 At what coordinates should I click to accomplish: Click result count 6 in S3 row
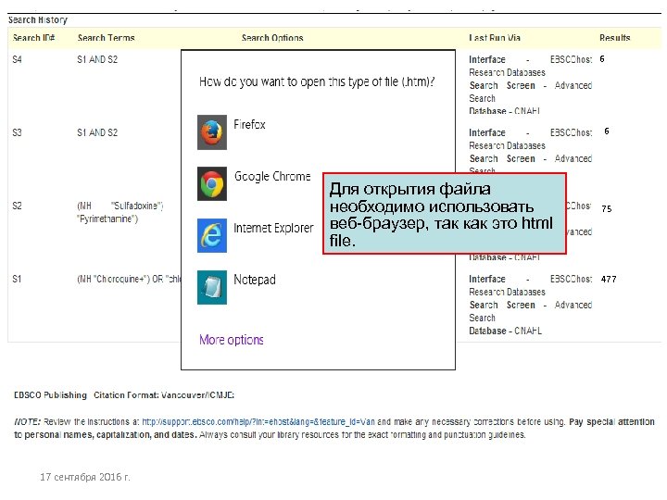point(607,131)
